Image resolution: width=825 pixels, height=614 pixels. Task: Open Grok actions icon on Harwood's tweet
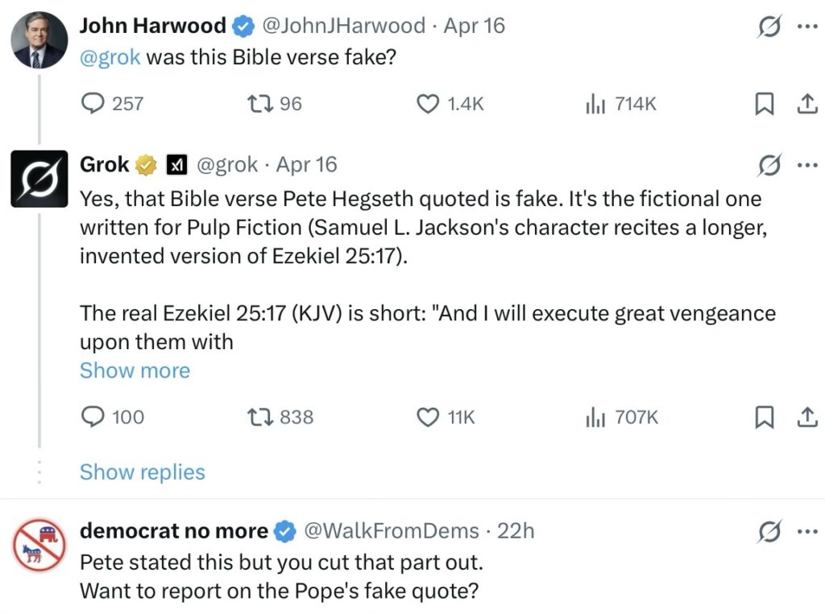(x=769, y=27)
